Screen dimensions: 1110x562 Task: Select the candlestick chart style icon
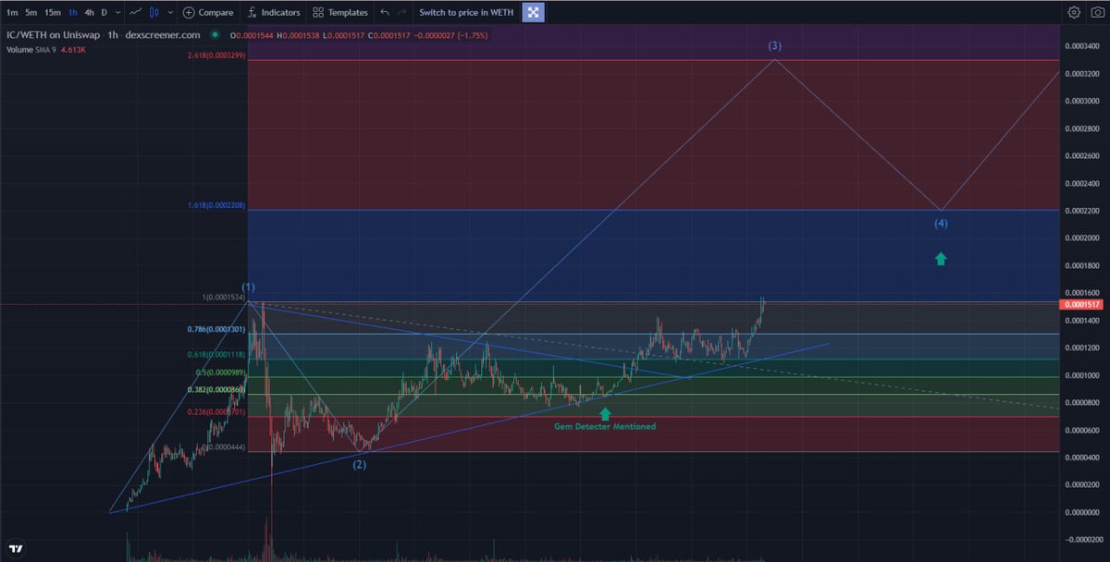pos(154,13)
